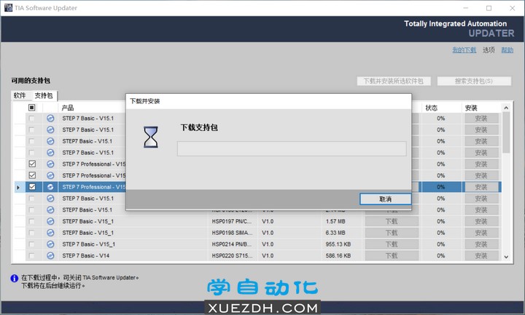Click the 安装 button in the HSP0198 row
The width and height of the screenshot is (525, 315).
point(481,233)
